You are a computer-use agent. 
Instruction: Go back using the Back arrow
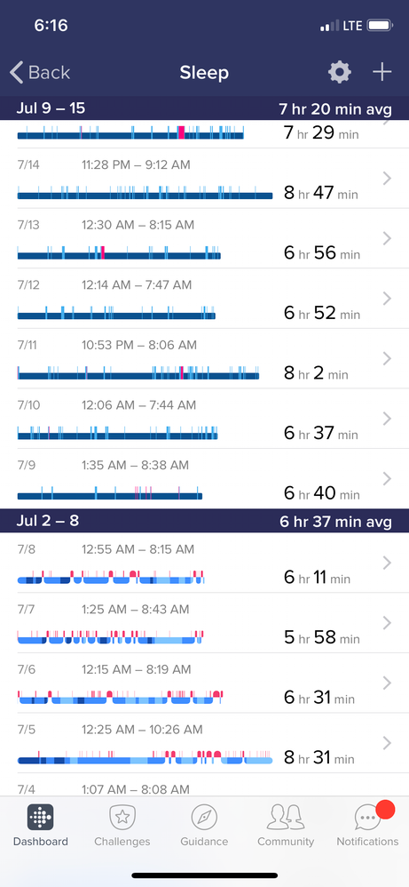point(40,72)
